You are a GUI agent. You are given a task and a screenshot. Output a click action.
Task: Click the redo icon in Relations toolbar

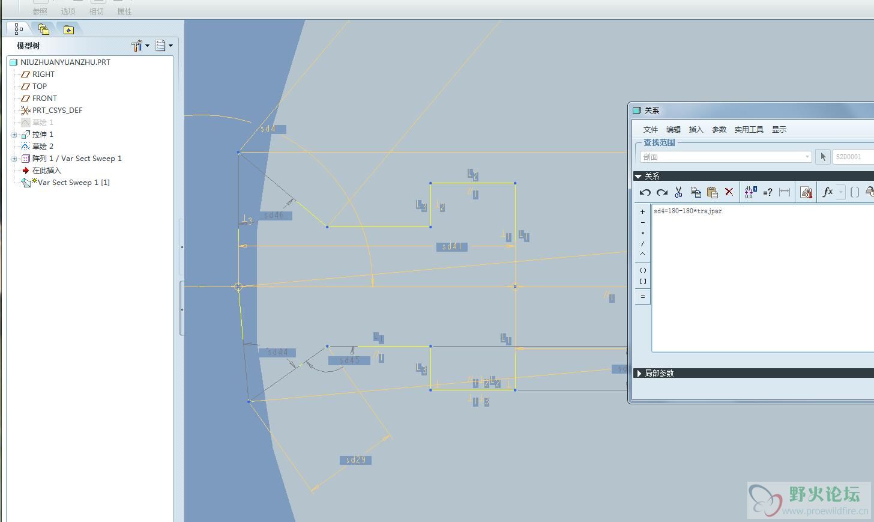tap(662, 192)
